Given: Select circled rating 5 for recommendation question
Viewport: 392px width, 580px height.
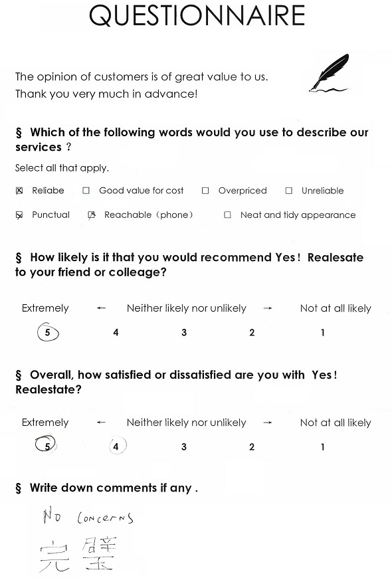Looking at the screenshot, I should click(x=48, y=332).
